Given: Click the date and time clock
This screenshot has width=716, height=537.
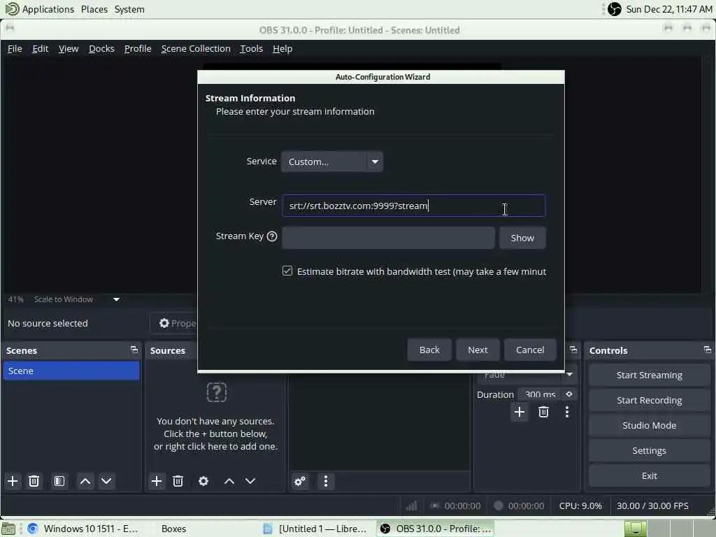Looking at the screenshot, I should click(x=669, y=9).
